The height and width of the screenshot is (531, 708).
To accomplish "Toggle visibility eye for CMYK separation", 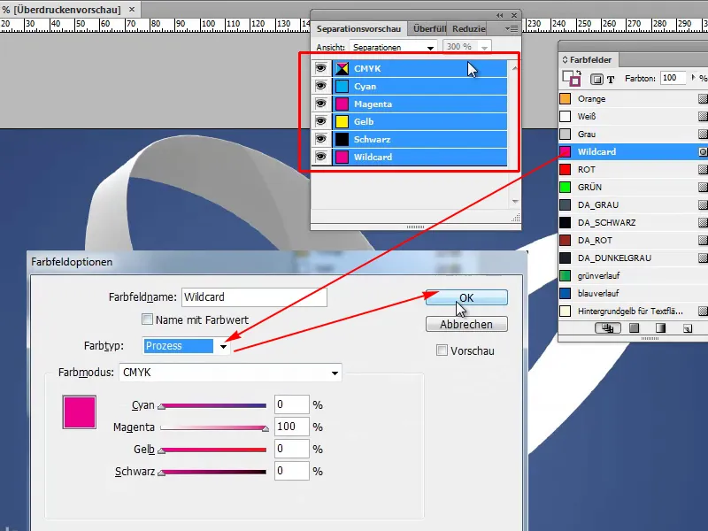I will tap(320, 68).
